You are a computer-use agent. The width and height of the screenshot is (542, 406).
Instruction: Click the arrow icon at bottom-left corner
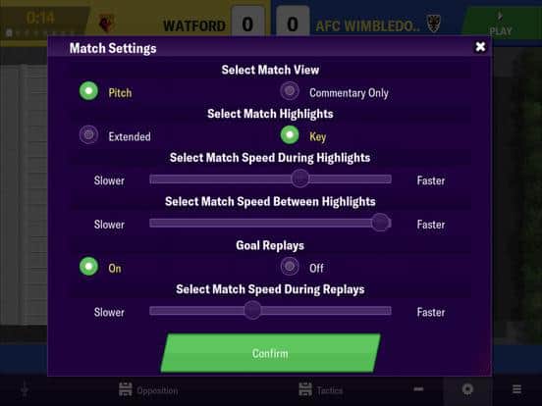click(25, 390)
